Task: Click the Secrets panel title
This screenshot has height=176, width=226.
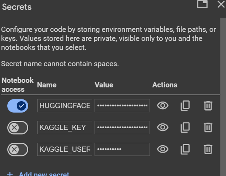Action: click(17, 7)
